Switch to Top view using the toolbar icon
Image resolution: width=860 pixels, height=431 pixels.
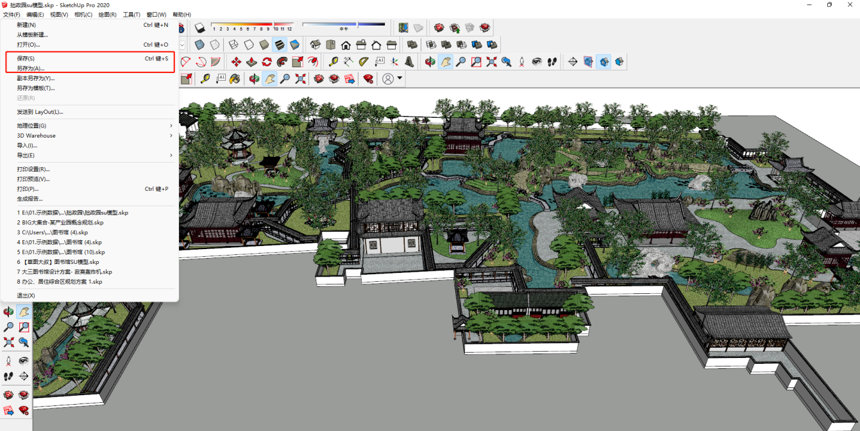click(x=330, y=45)
